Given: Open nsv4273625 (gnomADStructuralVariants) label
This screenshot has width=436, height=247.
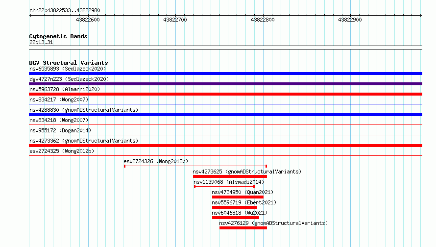Looking at the screenshot, I should (x=247, y=172).
